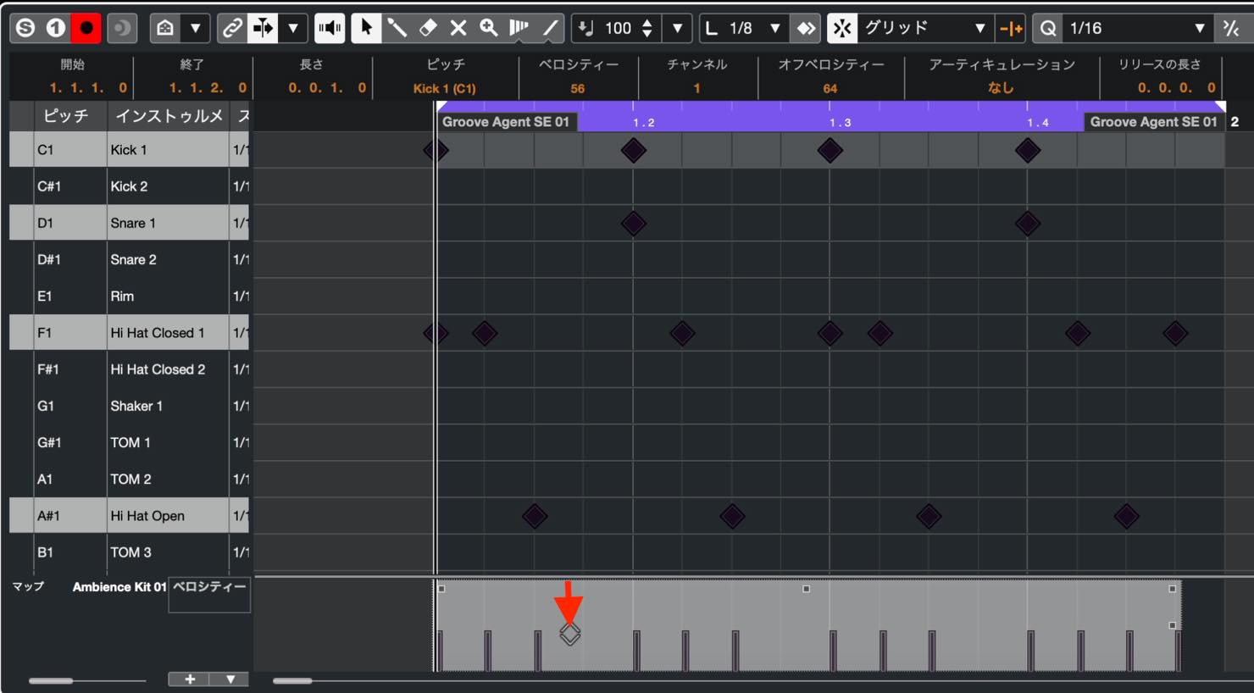Open Ambience Kit 01 drum map selector

point(119,587)
